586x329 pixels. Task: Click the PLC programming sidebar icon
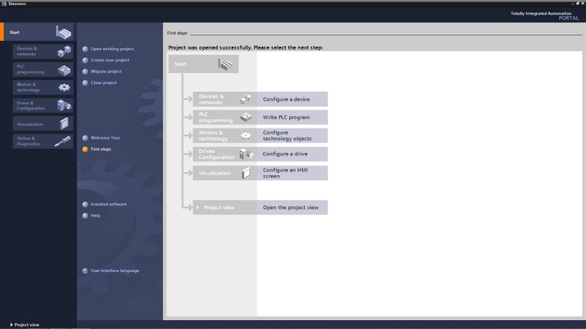click(x=64, y=69)
